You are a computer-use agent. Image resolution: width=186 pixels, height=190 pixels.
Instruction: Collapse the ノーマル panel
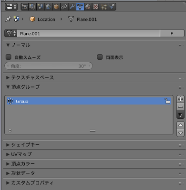point(8,45)
